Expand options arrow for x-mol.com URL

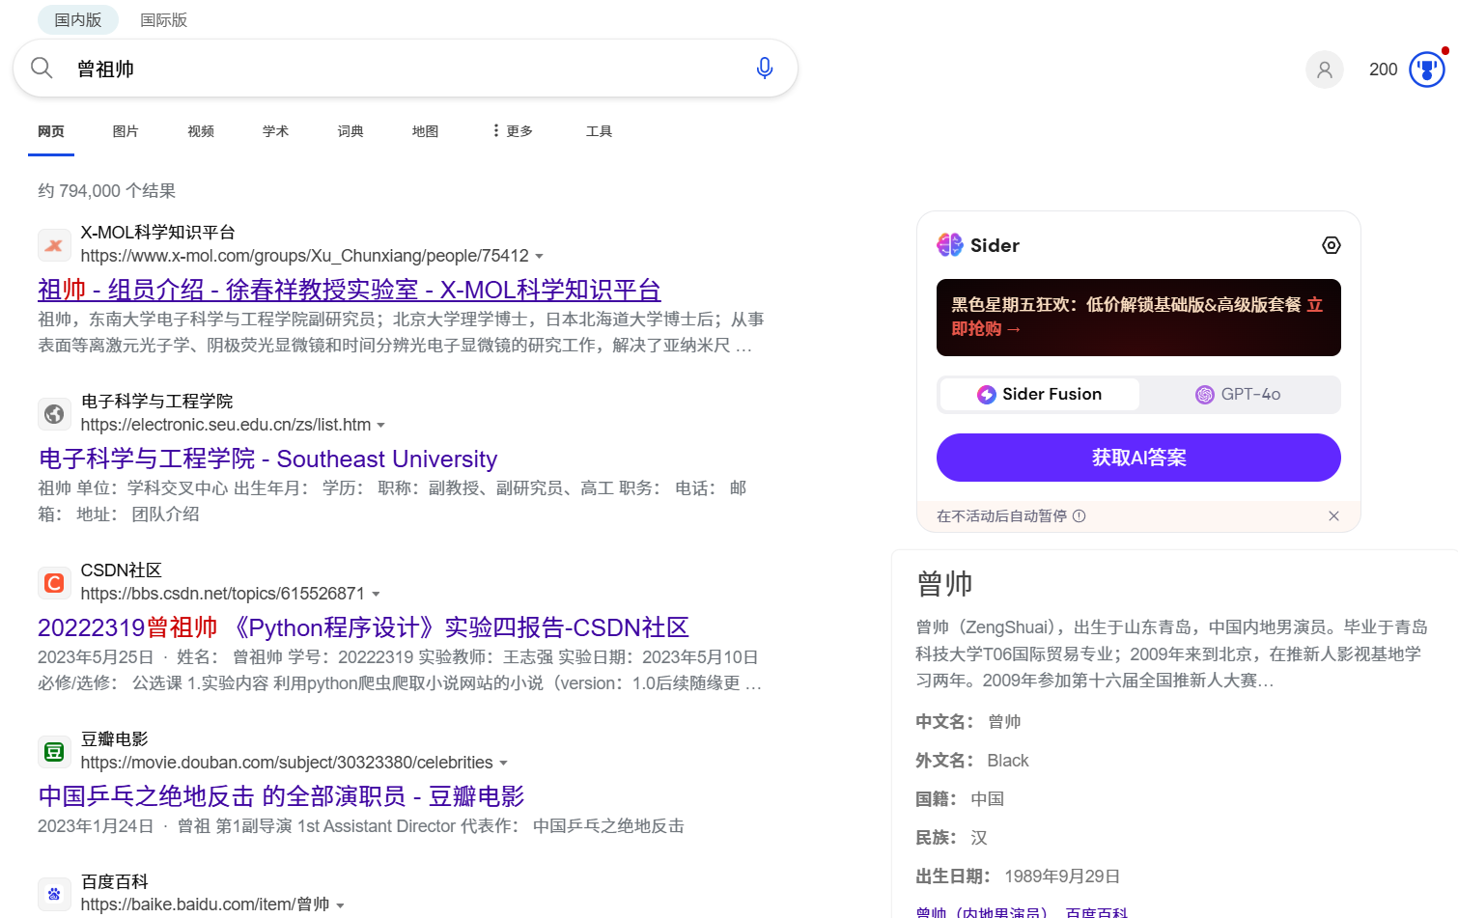pos(539,257)
